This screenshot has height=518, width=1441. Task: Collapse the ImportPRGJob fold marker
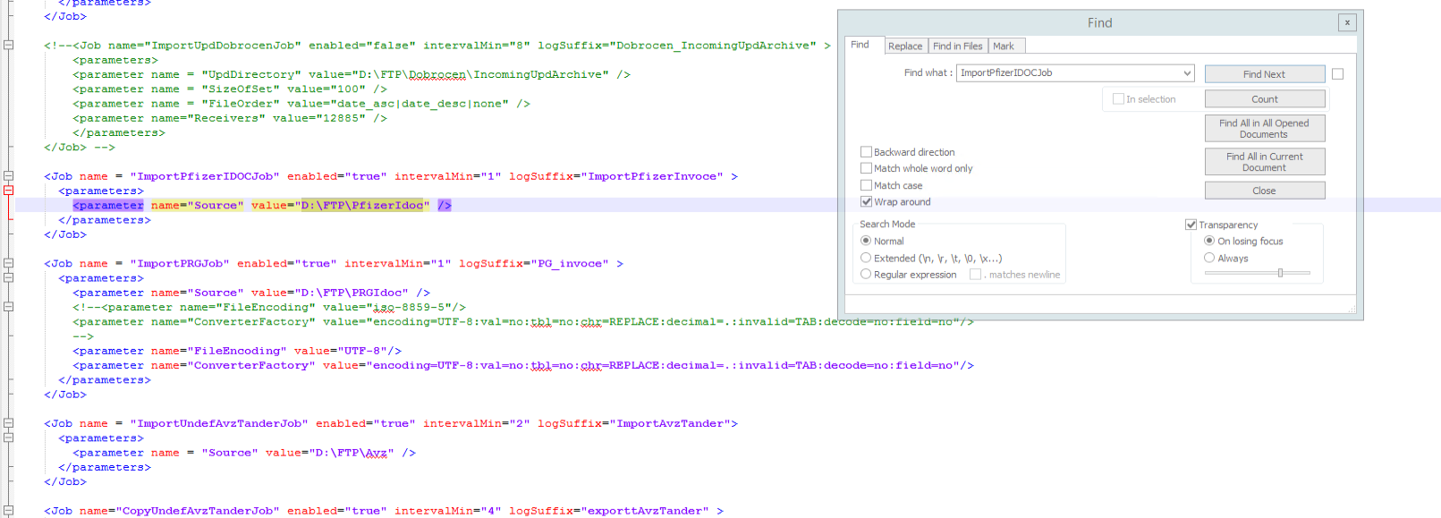[8, 263]
